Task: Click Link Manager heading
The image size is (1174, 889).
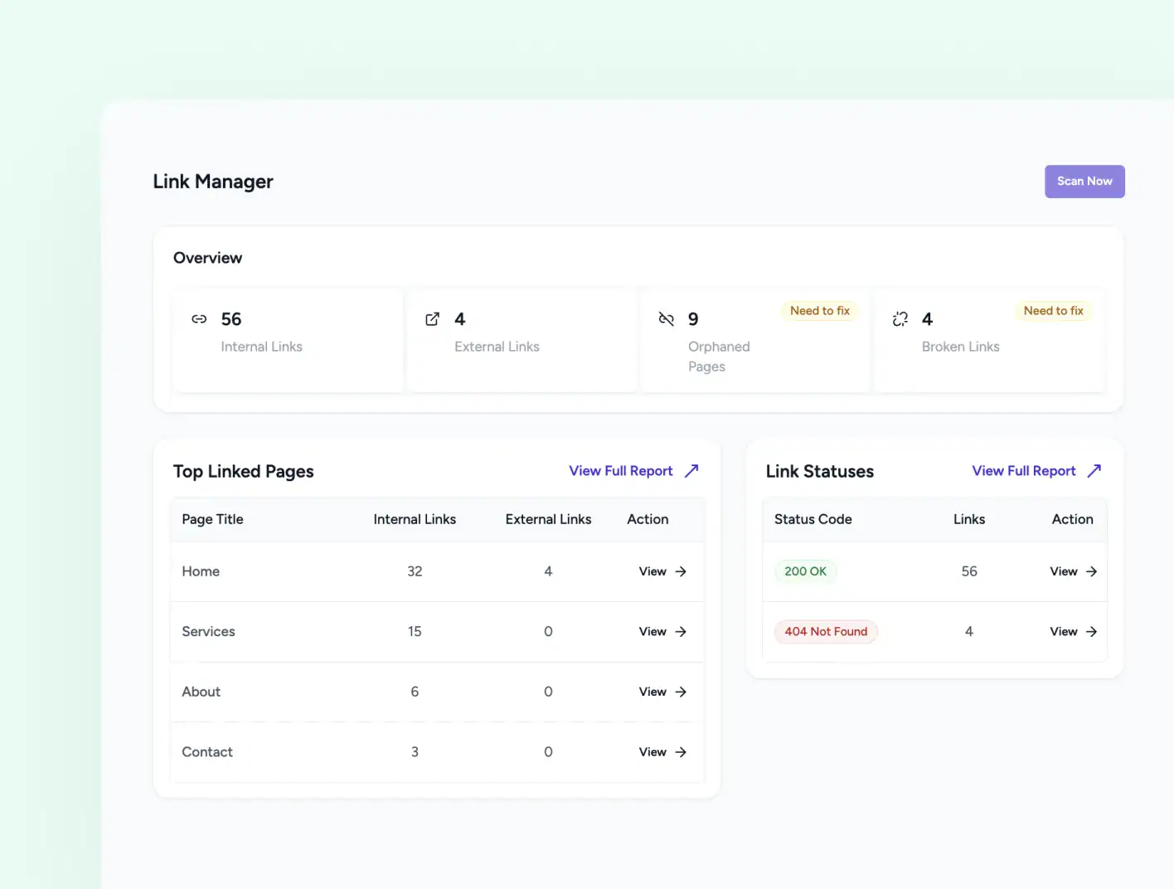Action: [x=213, y=182]
